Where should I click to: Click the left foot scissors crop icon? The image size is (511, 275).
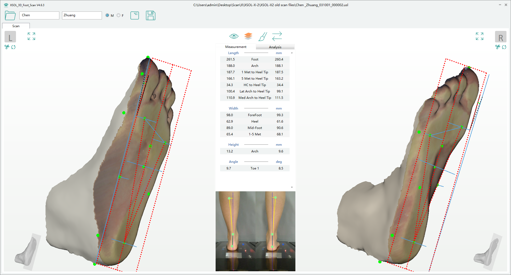pyautogui.click(x=7, y=47)
